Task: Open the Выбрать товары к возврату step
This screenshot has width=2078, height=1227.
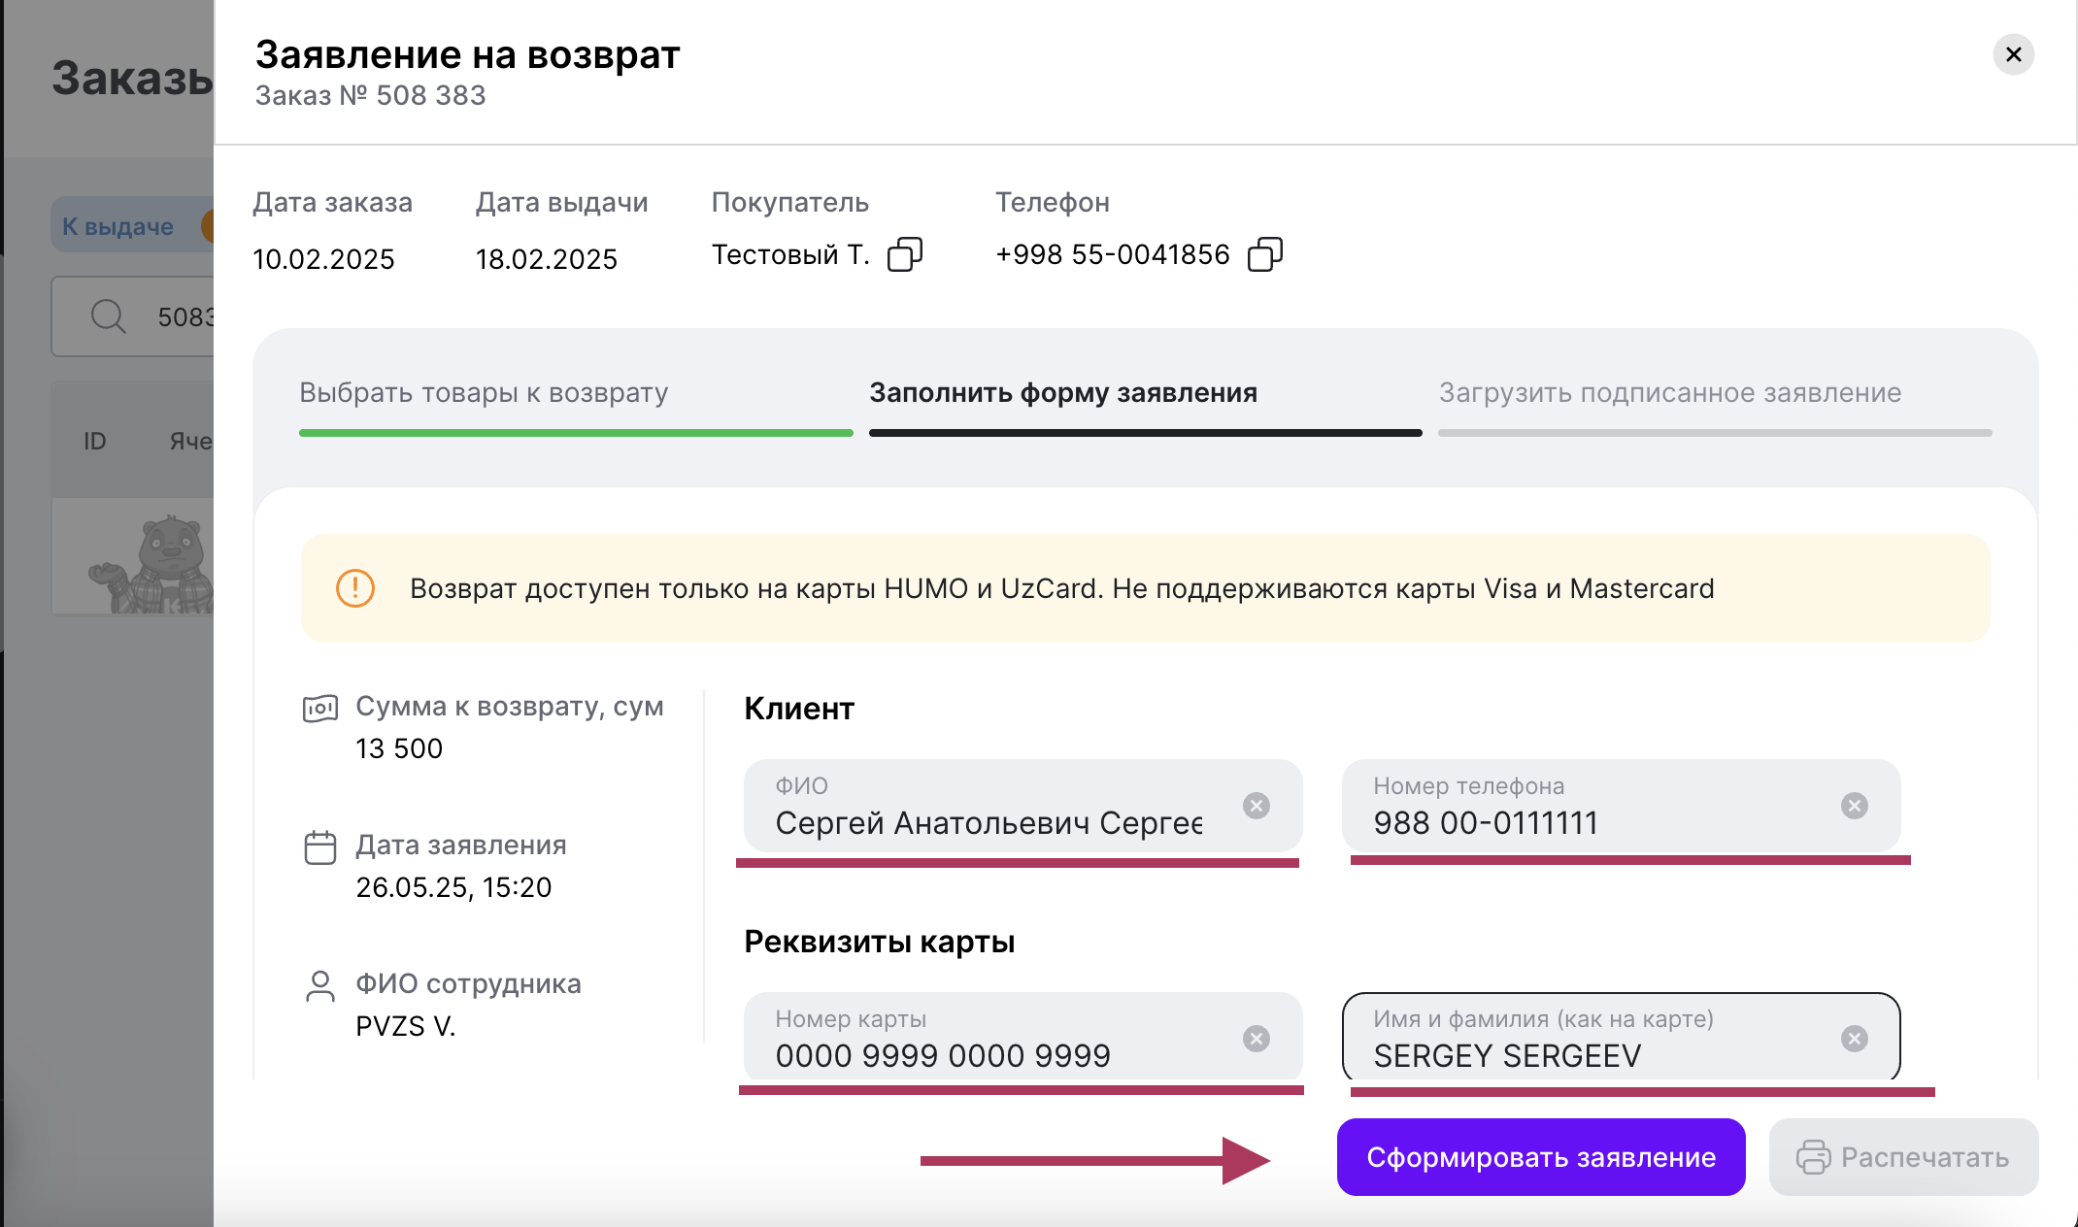Action: (484, 393)
